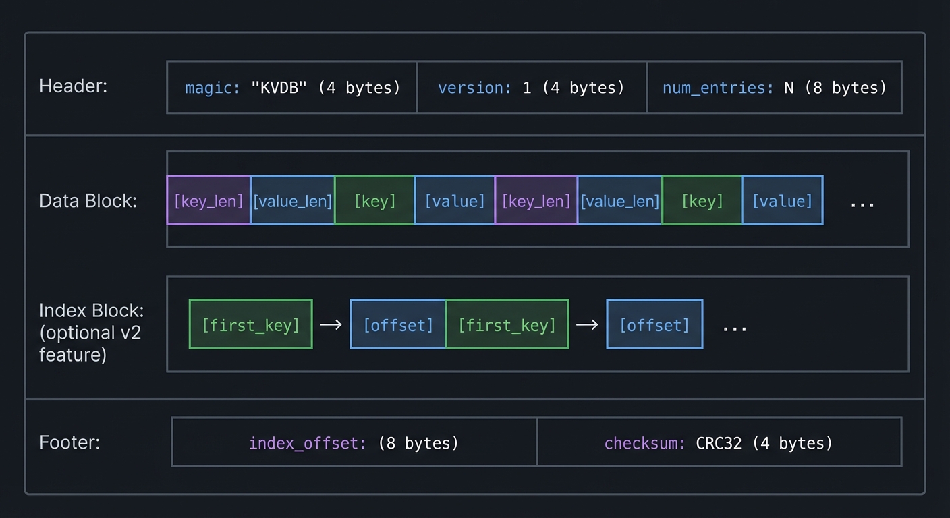Select the version field in the Header
This screenshot has width=950, height=518.
pos(532,87)
